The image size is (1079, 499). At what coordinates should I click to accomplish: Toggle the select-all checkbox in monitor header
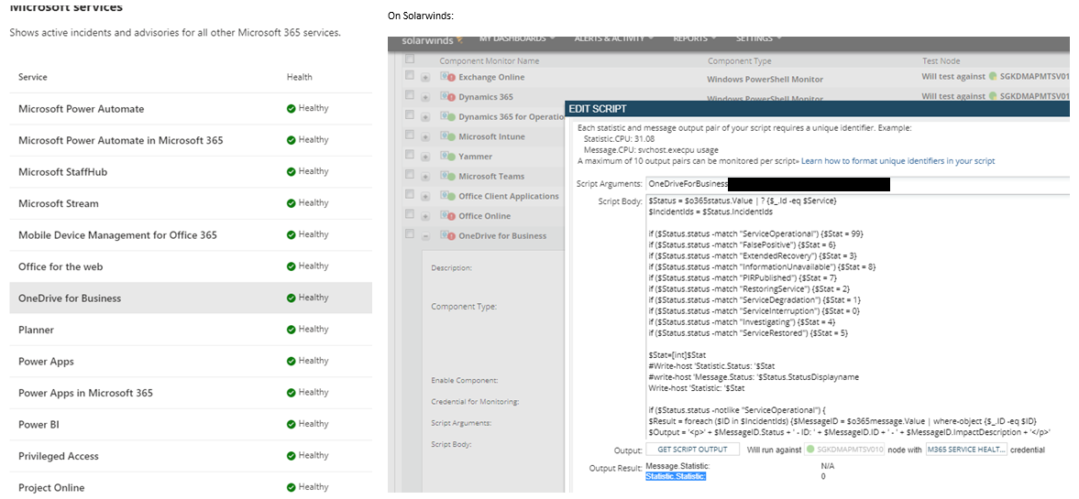click(410, 60)
